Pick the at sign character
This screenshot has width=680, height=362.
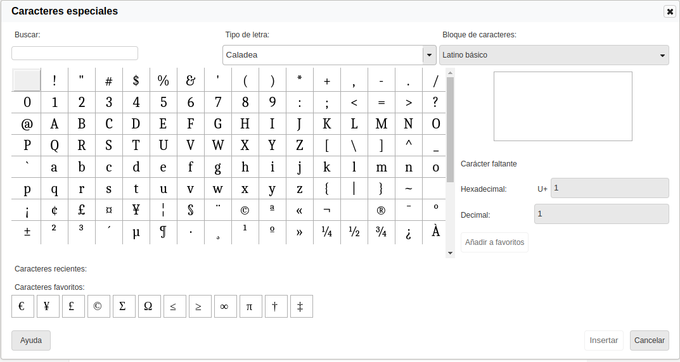click(x=27, y=124)
